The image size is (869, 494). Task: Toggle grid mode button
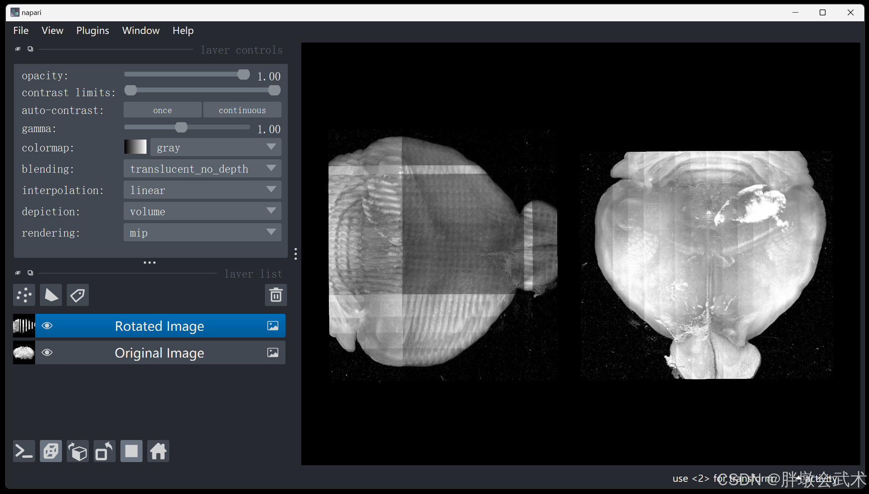131,451
